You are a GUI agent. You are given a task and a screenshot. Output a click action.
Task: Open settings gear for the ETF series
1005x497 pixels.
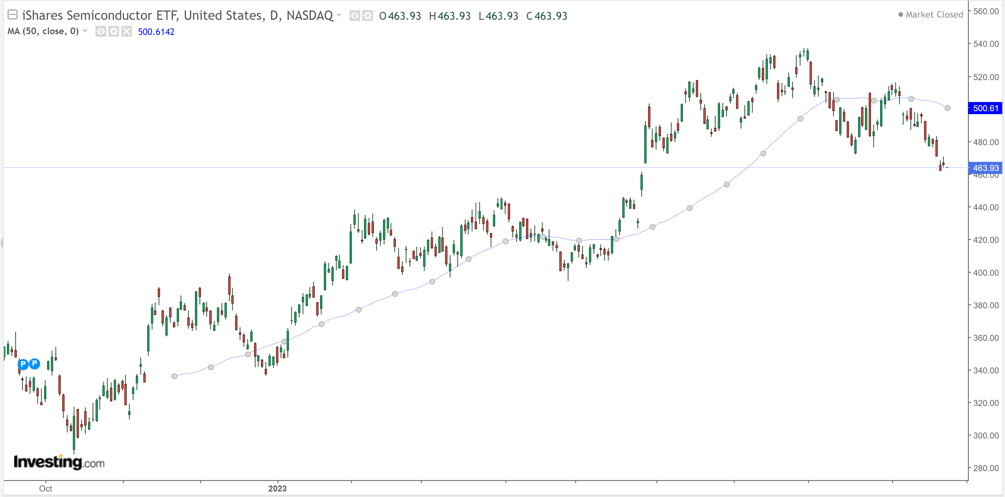pyautogui.click(x=368, y=16)
